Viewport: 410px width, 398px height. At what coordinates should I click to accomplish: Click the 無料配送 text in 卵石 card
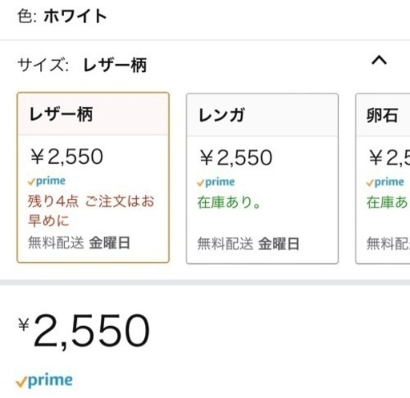388,244
